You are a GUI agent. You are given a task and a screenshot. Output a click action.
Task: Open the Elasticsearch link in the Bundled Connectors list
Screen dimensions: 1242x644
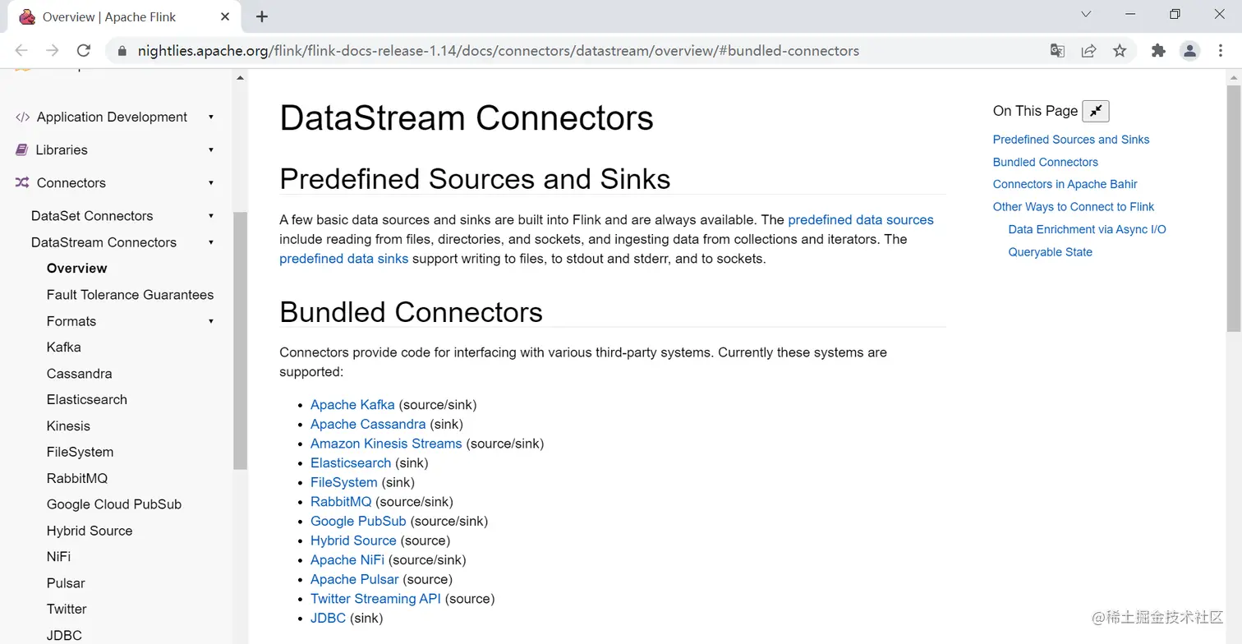point(351,463)
